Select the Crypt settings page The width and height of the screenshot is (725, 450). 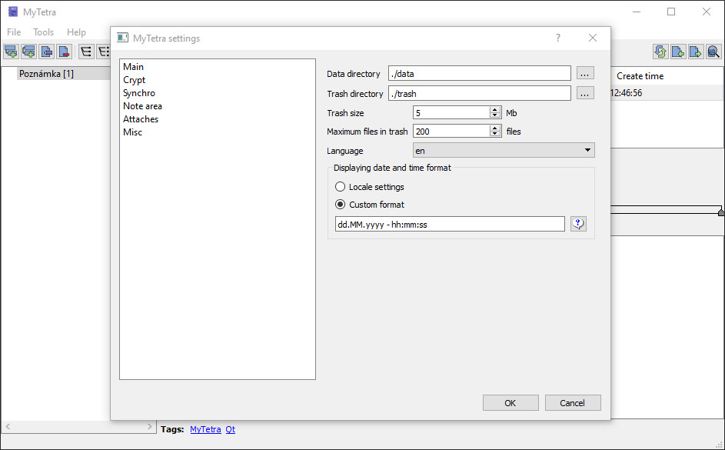134,80
